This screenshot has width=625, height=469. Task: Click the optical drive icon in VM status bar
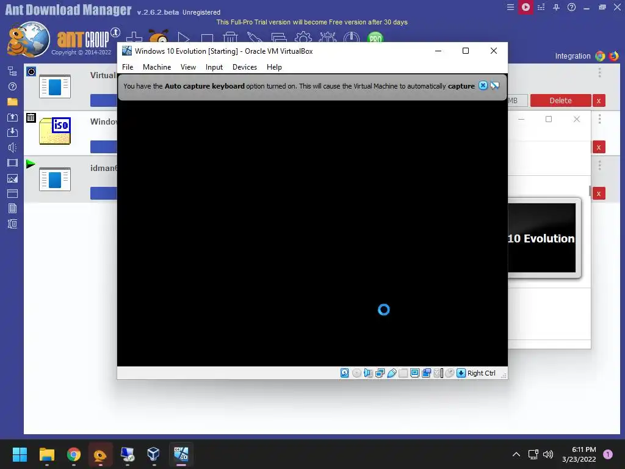356,373
